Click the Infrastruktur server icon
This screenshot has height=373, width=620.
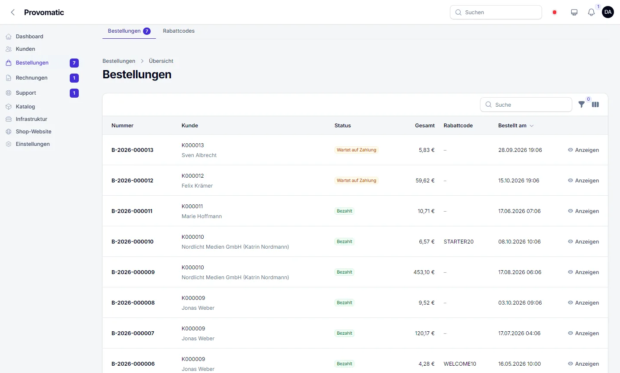[9, 119]
